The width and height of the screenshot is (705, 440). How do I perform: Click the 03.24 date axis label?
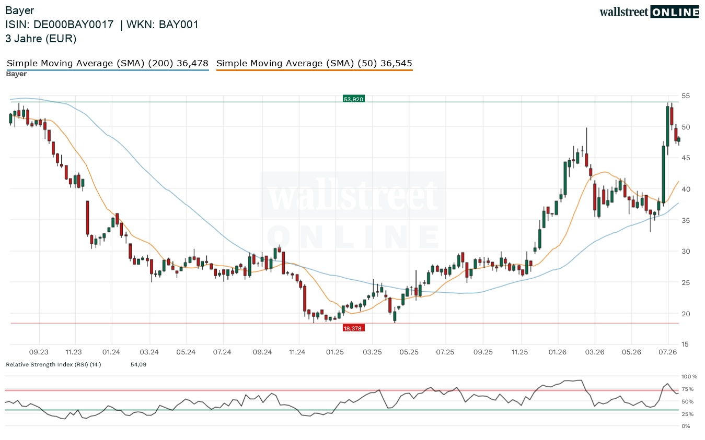point(149,352)
